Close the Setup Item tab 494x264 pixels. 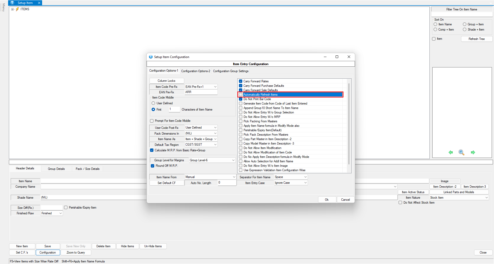point(39,3)
